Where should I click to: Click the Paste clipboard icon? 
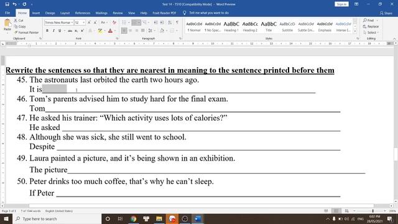(x=7, y=23)
